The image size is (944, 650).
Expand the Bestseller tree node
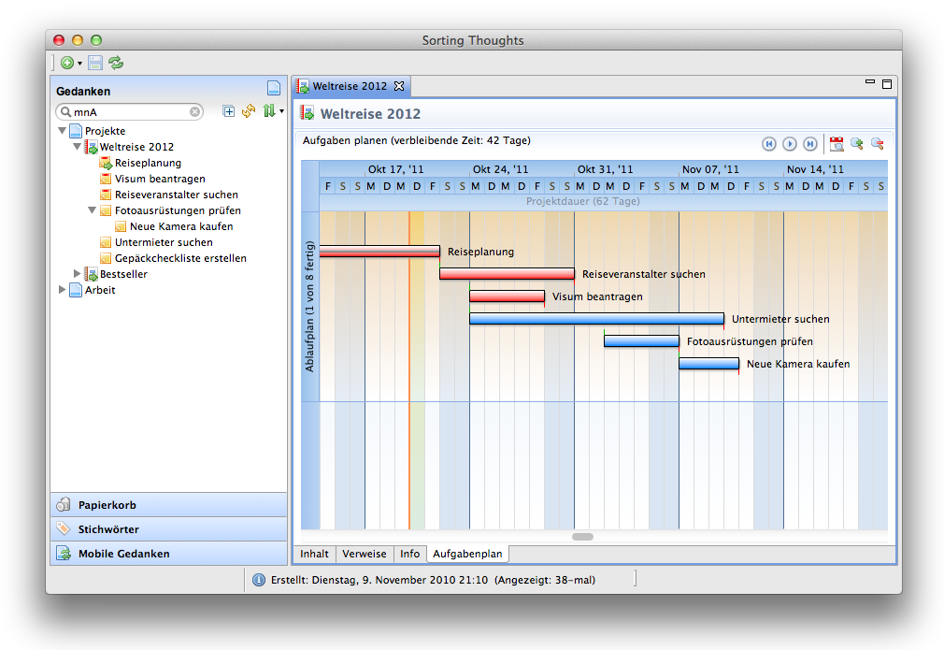pos(78,274)
